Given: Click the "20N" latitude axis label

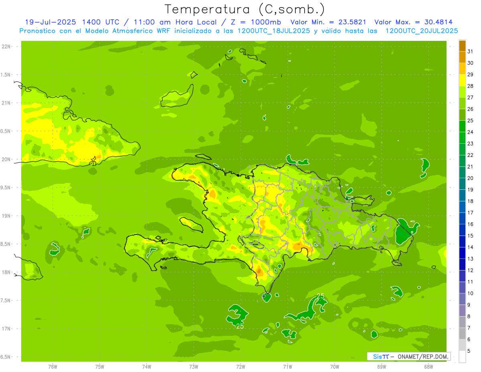Looking at the screenshot, I should coord(6,159).
